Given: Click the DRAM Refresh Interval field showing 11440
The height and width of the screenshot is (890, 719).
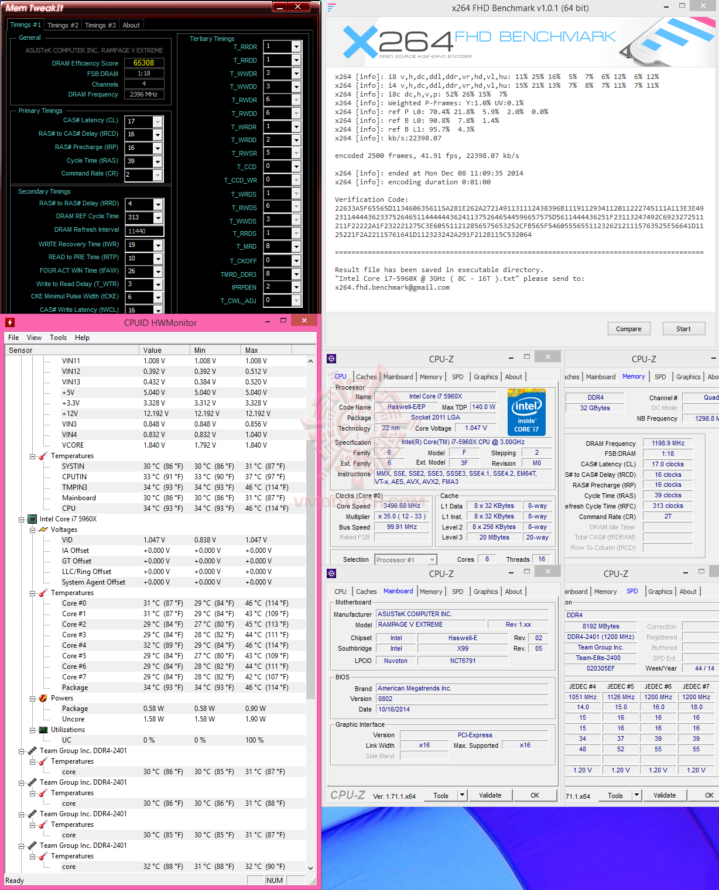Looking at the screenshot, I should point(144,231).
